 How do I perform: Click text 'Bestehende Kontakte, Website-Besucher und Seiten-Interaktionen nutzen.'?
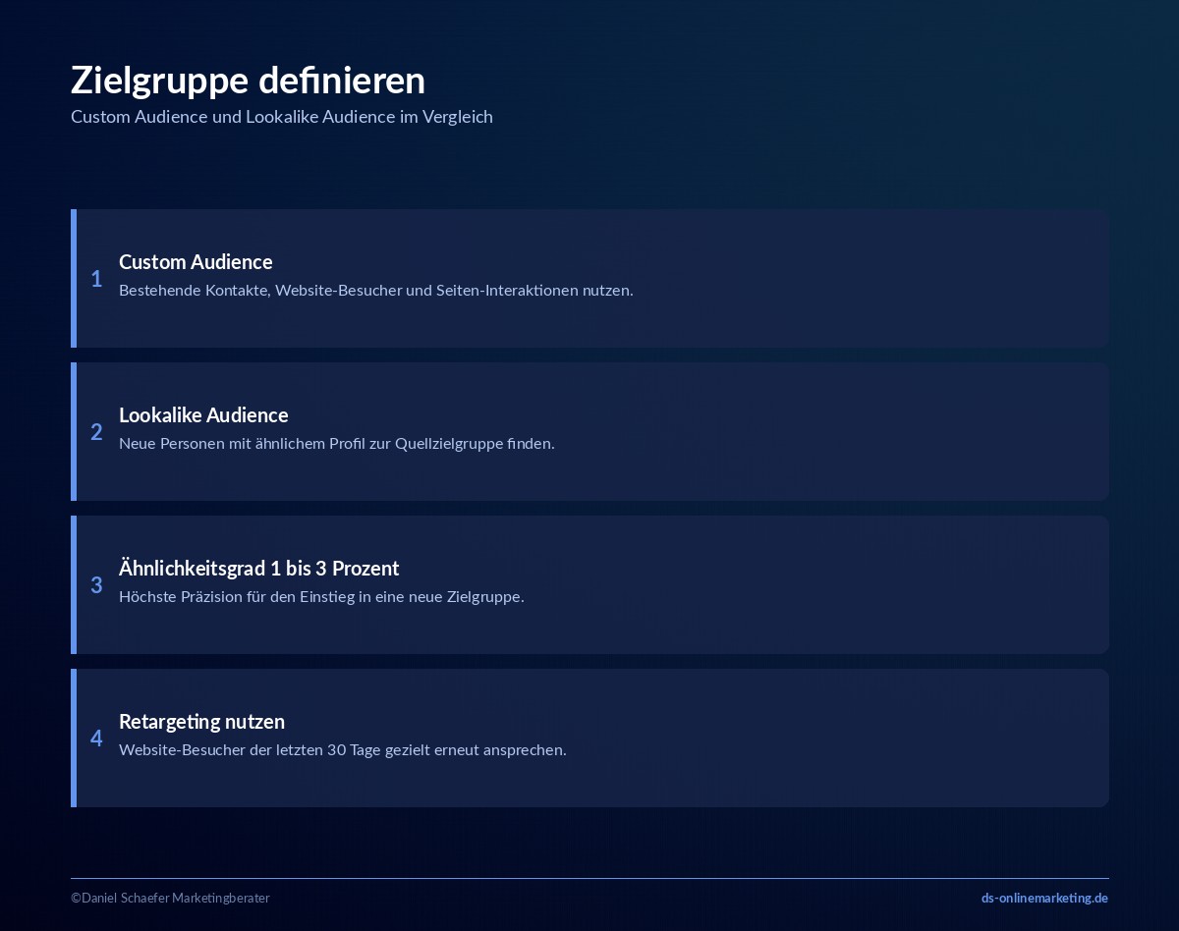376,291
